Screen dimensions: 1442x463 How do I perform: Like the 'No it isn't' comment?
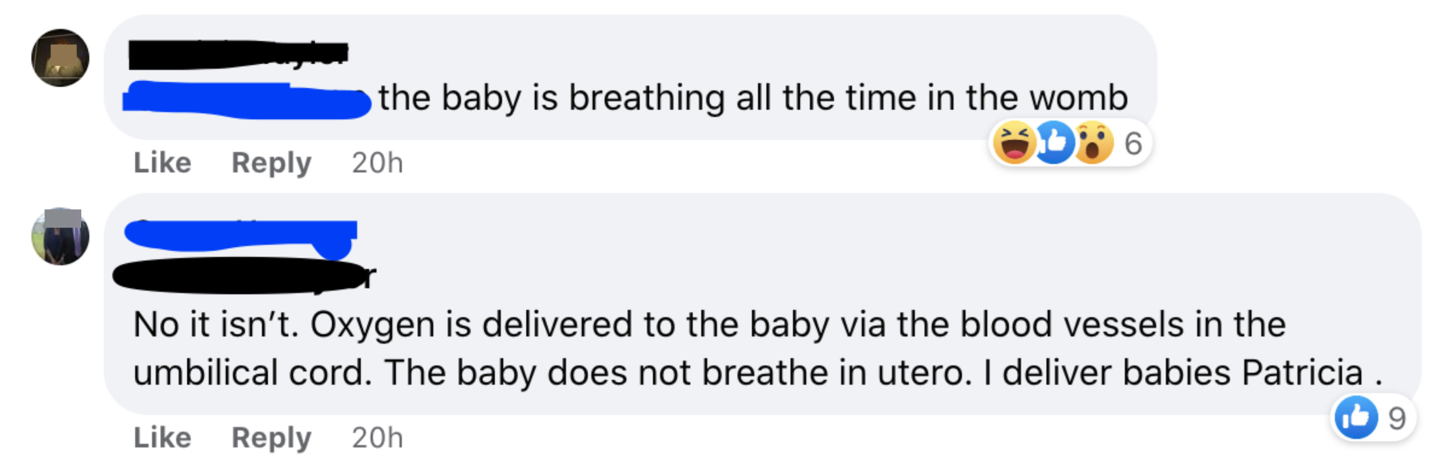pos(162,437)
